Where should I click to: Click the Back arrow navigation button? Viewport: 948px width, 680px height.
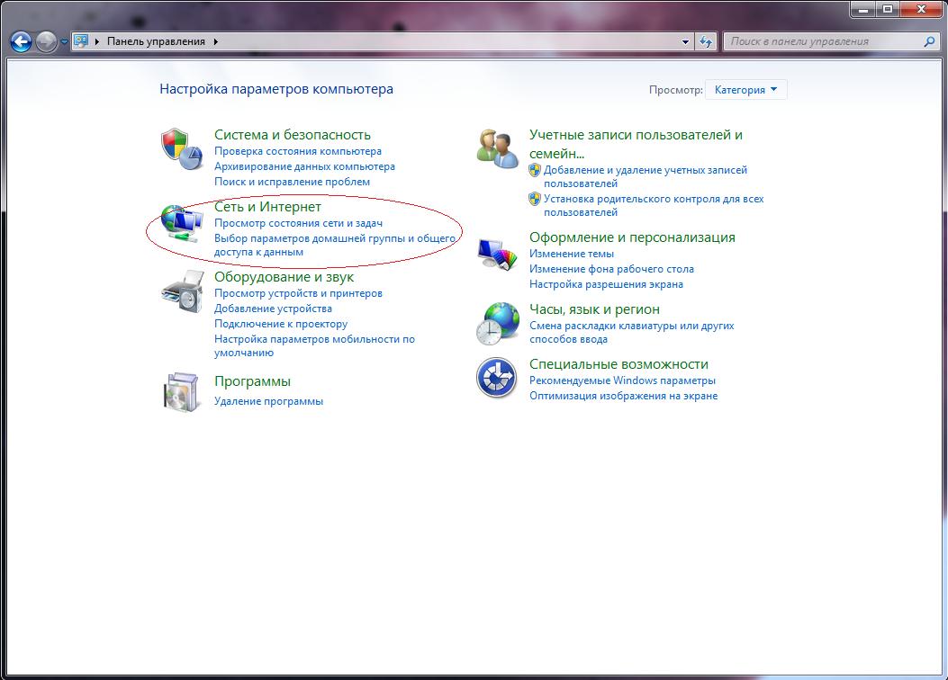22,41
